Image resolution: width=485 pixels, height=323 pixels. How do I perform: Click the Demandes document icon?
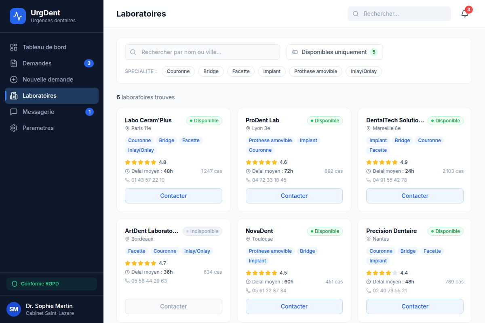click(14, 63)
